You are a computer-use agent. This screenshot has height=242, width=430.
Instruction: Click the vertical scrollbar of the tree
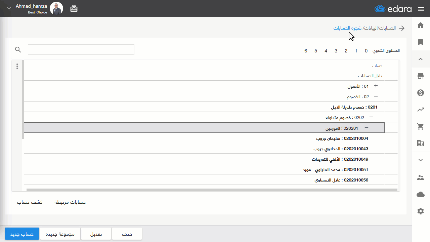pyautogui.click(x=23, y=99)
